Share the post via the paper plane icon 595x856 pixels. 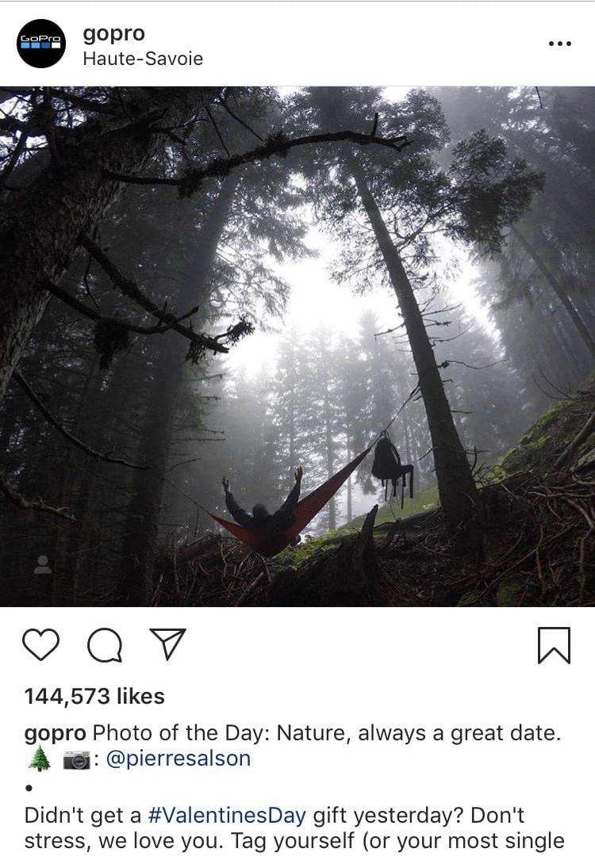coord(167,644)
